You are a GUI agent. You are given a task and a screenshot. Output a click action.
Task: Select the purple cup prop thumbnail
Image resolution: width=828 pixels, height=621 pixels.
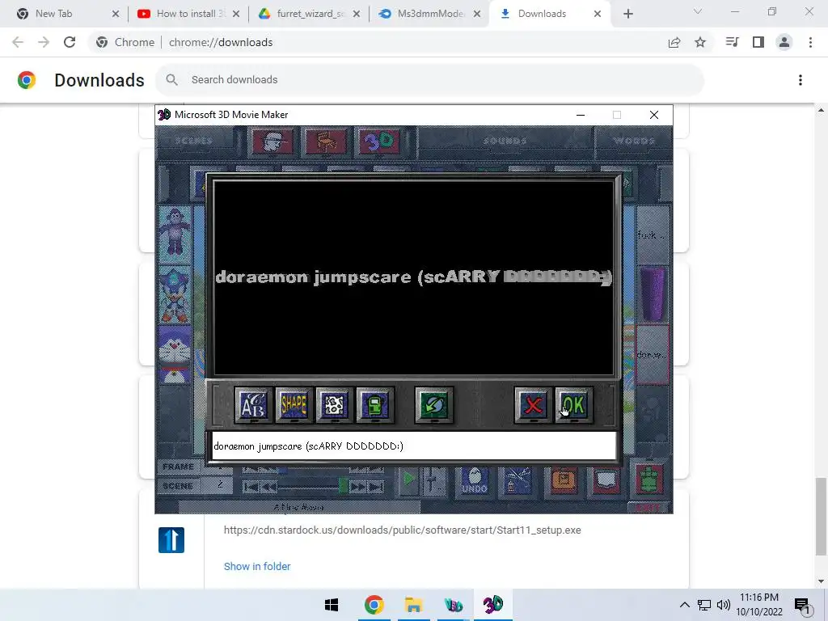(x=653, y=294)
